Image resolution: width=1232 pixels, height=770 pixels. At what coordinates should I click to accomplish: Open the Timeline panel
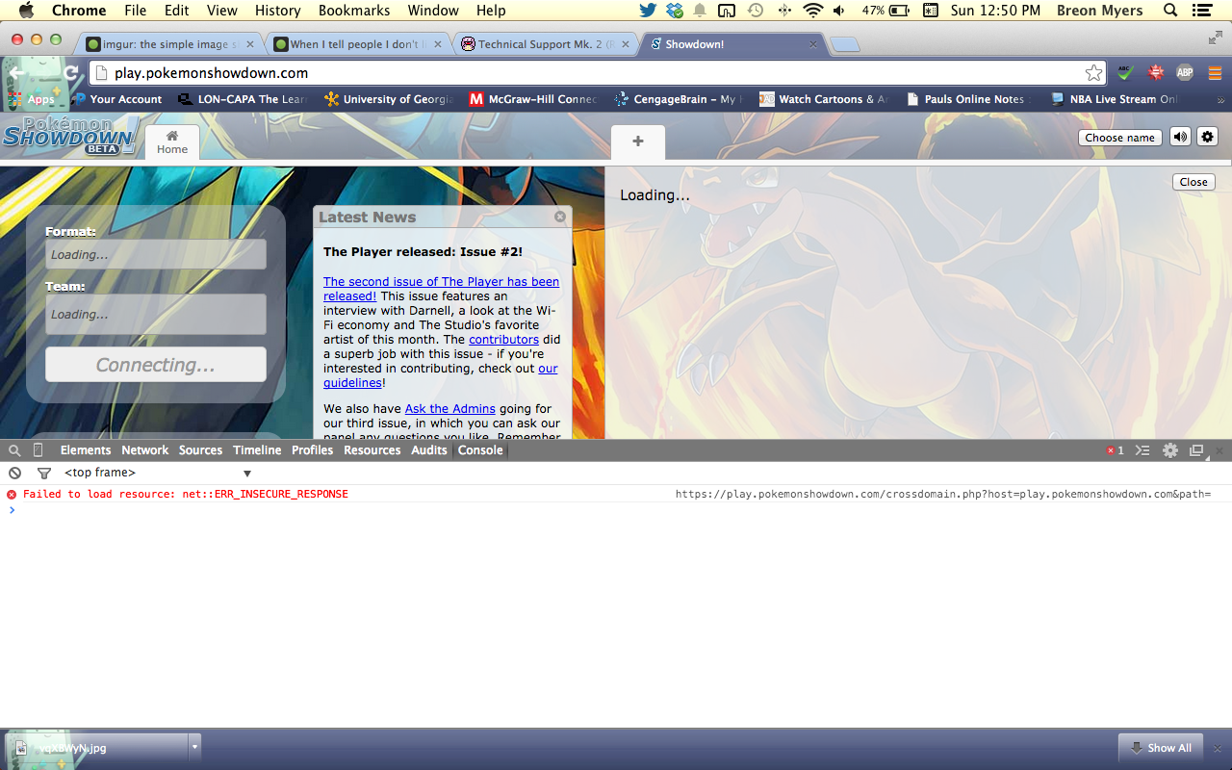(x=257, y=450)
